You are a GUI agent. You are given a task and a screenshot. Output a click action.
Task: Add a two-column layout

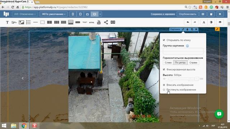coord(50,22)
